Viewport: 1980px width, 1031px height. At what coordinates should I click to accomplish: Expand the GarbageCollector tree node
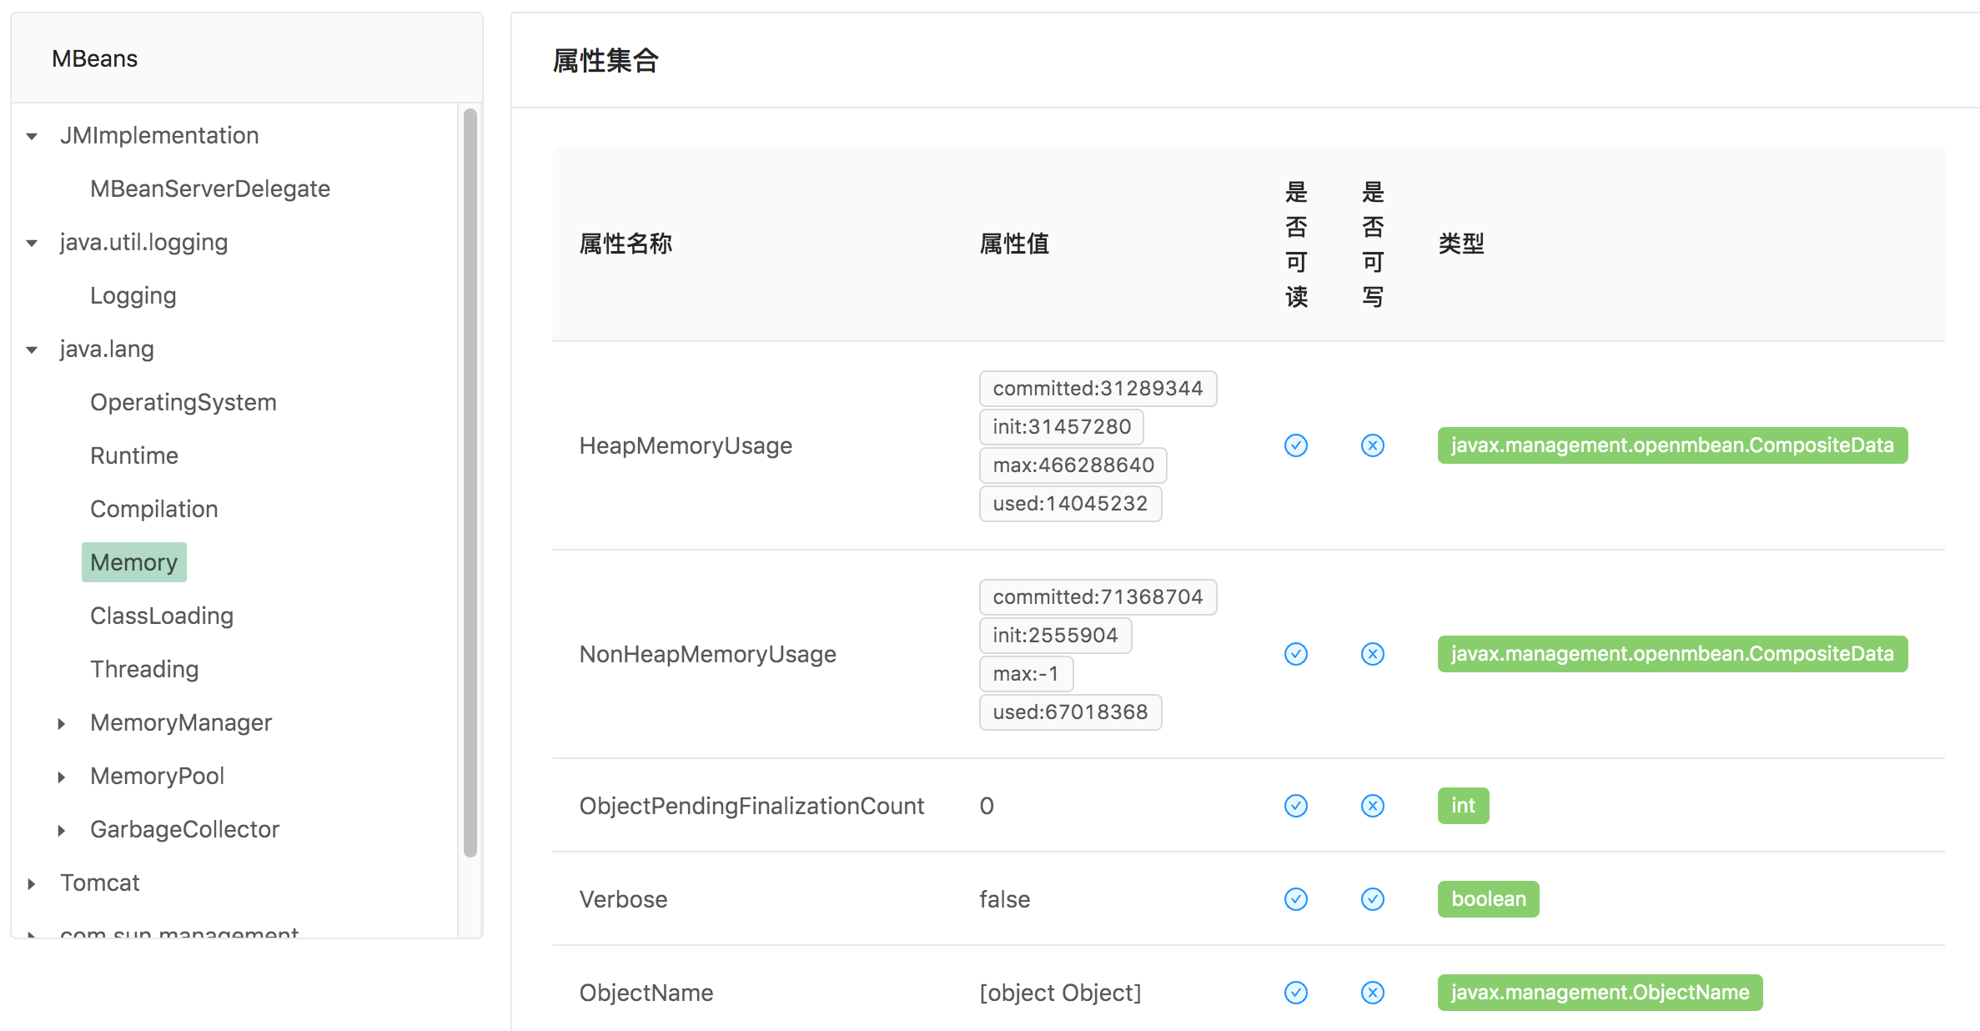coord(62,829)
